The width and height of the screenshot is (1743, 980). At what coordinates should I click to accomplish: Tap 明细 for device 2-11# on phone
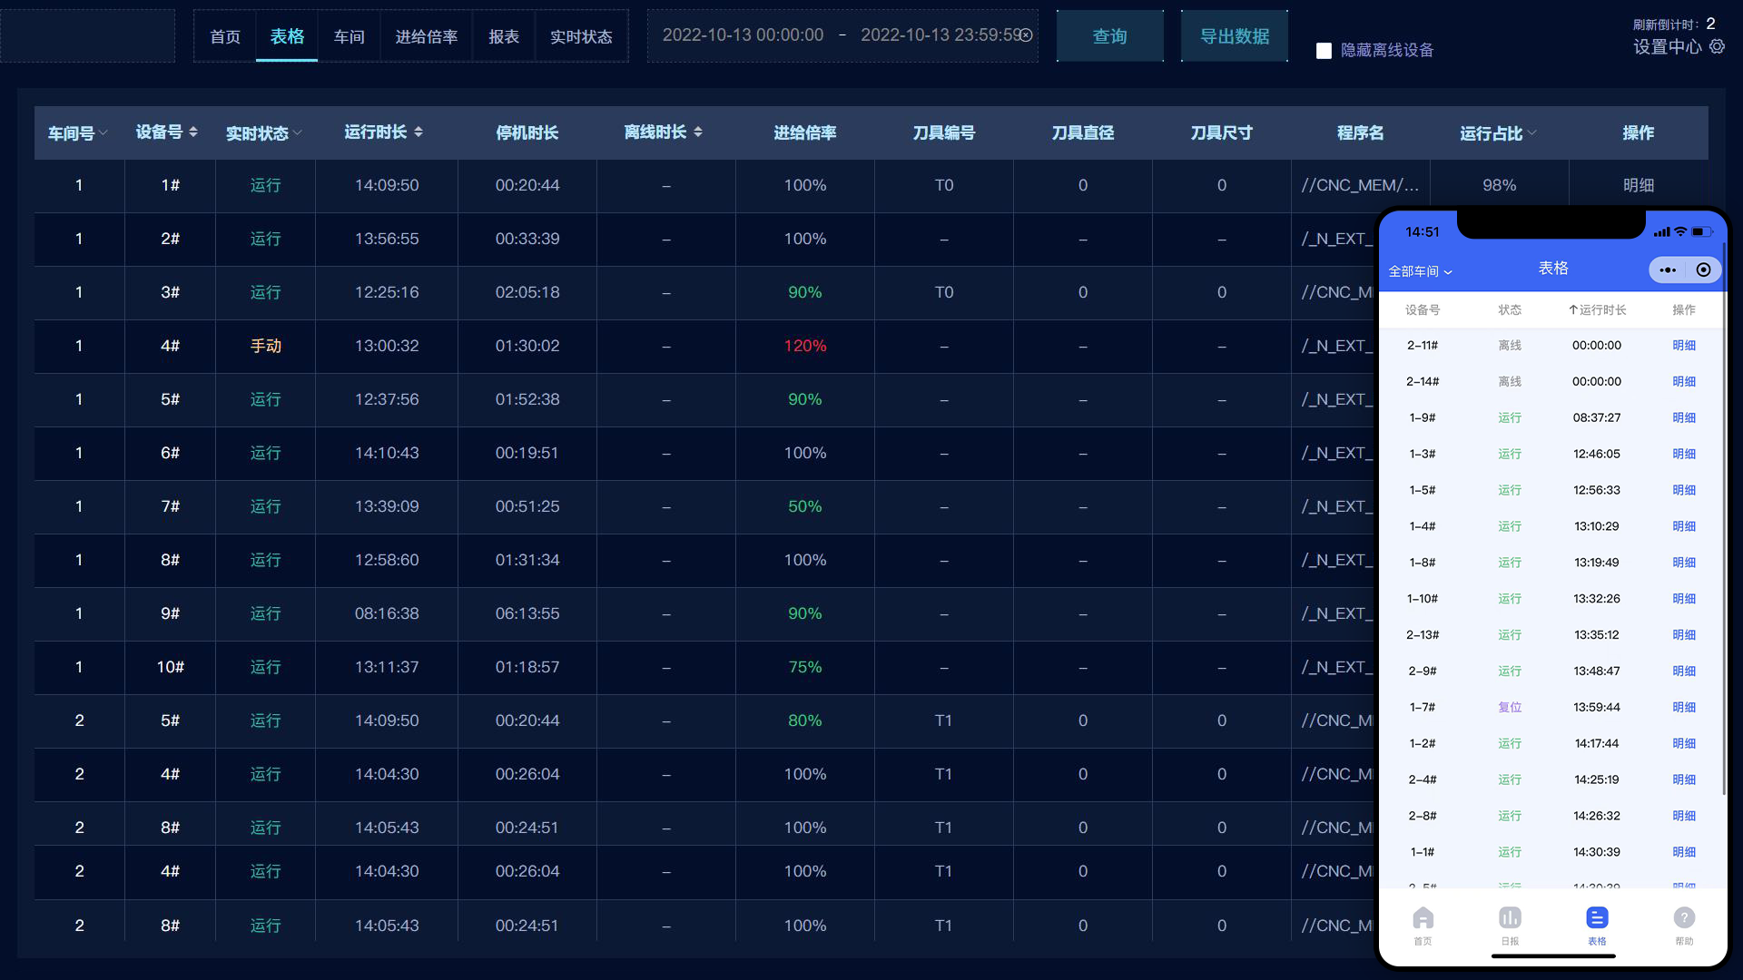point(1684,346)
